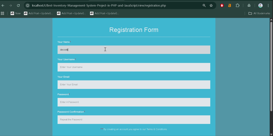Open the orange 'a' extension

tap(230, 6)
